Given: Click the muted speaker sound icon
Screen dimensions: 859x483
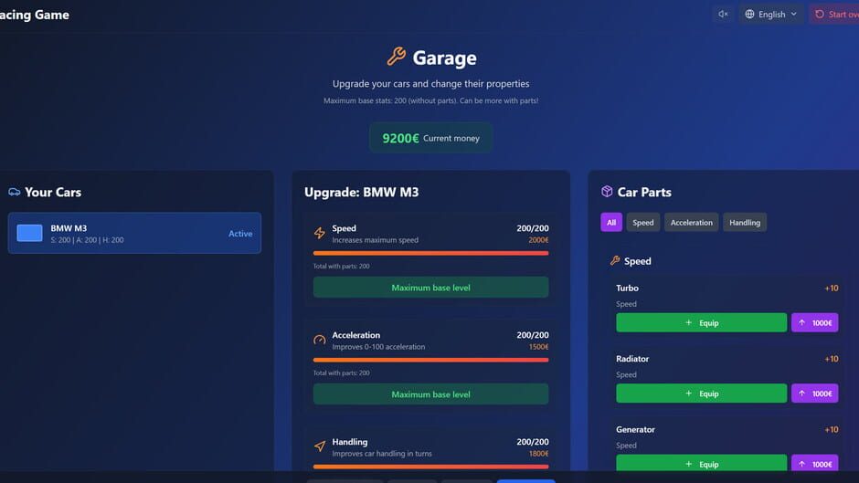Looking at the screenshot, I should pos(723,14).
